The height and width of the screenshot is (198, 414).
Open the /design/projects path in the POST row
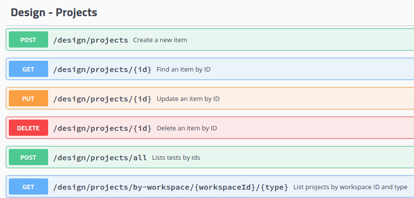[x=90, y=40]
